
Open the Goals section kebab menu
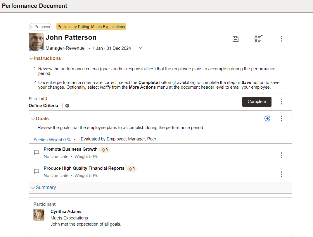point(281,118)
